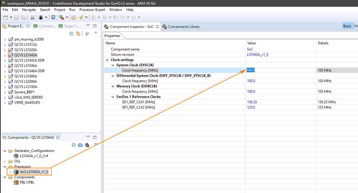Screen dimensions: 358x193
Task: Collapse Memory Clock (DDRCLK) group
Action: (113, 86)
